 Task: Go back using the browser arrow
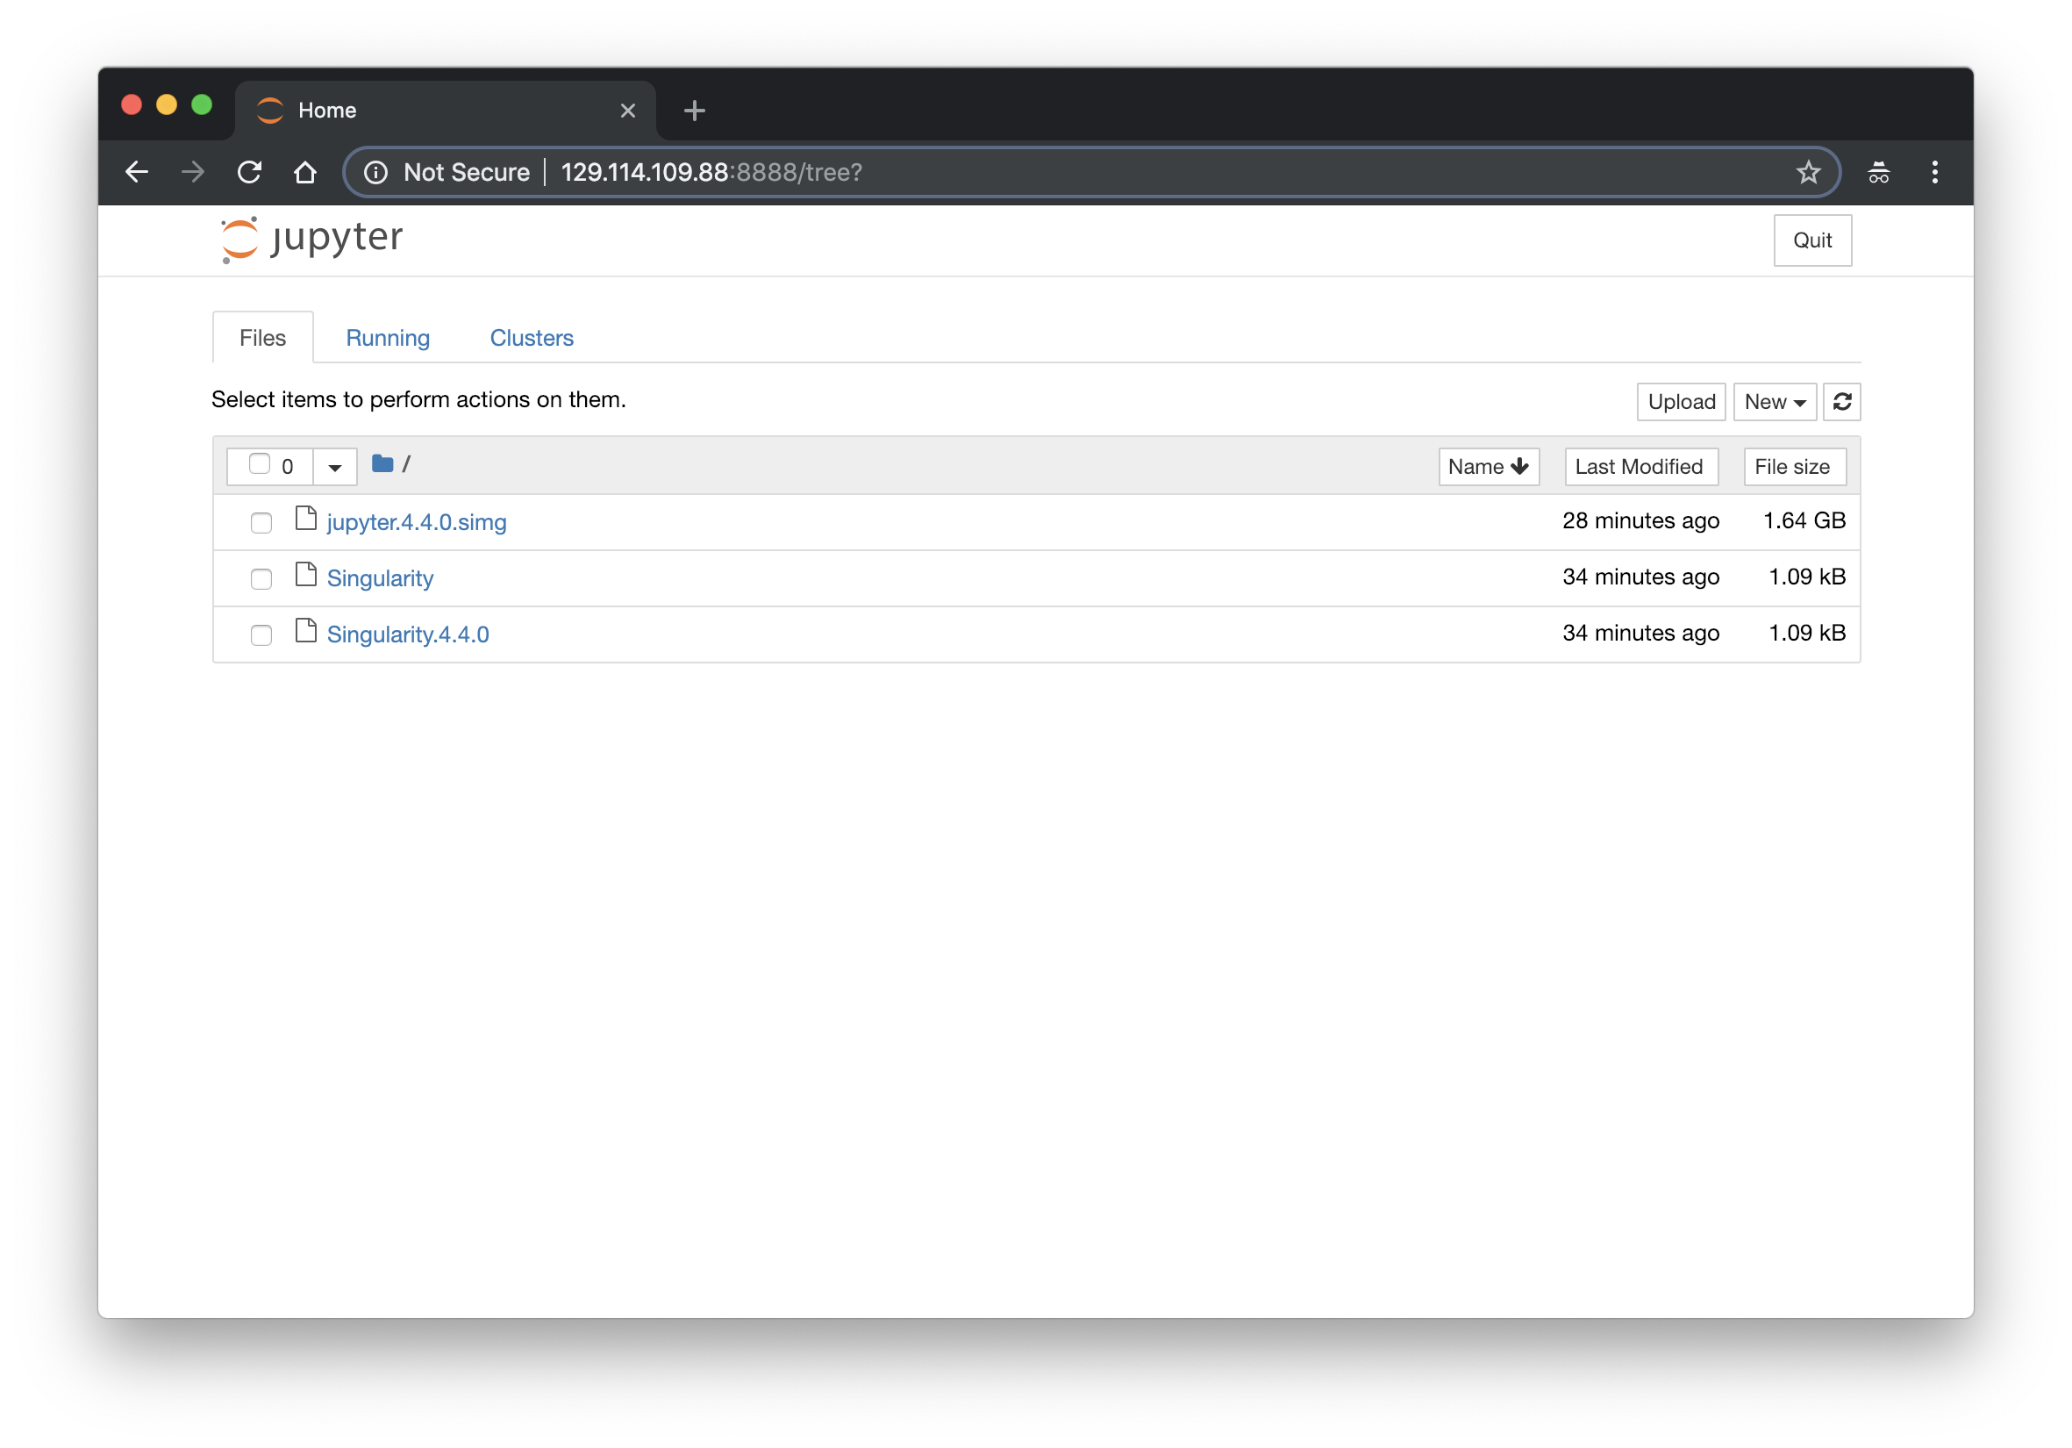click(137, 171)
